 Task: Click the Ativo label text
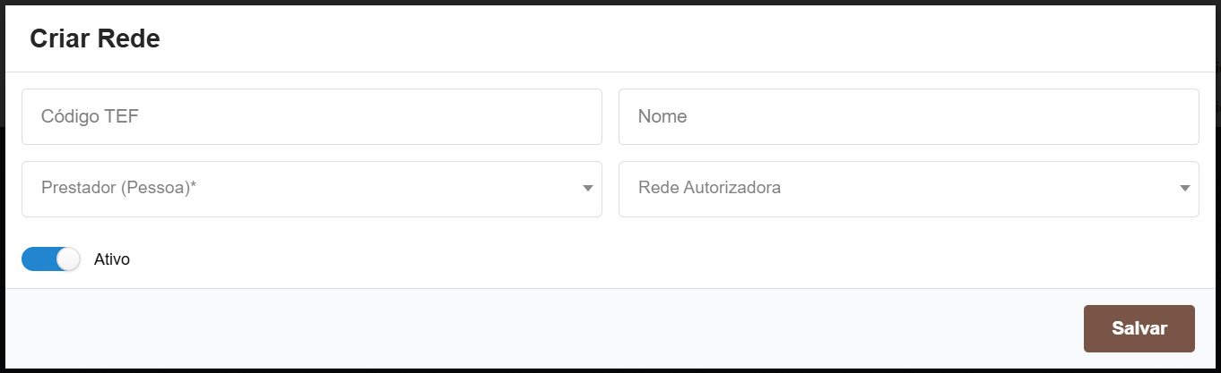[112, 259]
